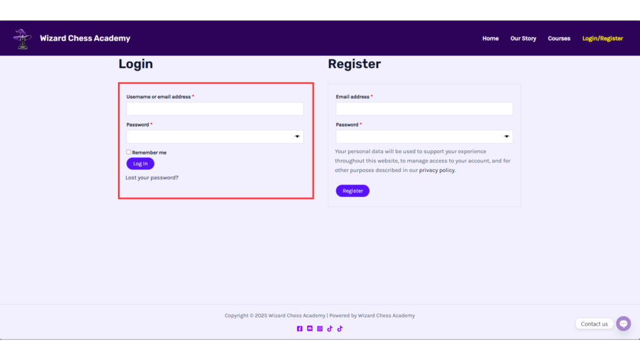Enable the Remember me checkbox
This screenshot has width=640, height=360.
point(129,152)
